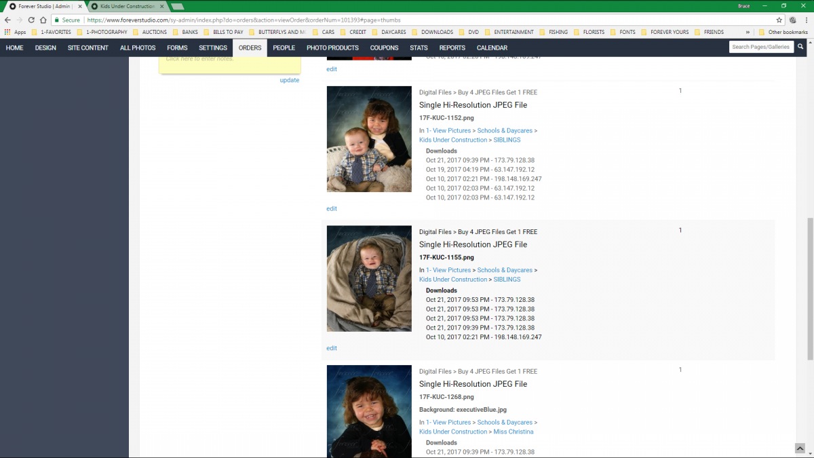Expand hidden bookmarks chevron
814x458 pixels.
tap(748, 32)
